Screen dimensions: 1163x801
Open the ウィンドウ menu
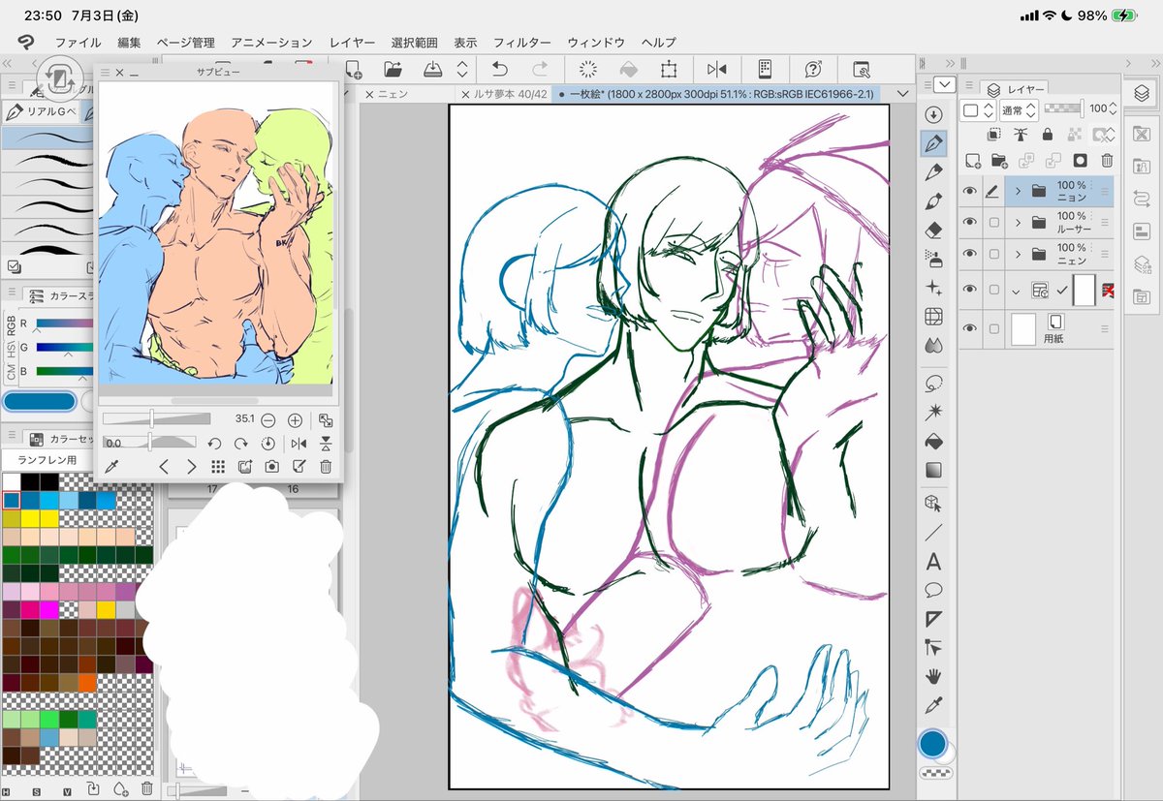click(x=596, y=43)
